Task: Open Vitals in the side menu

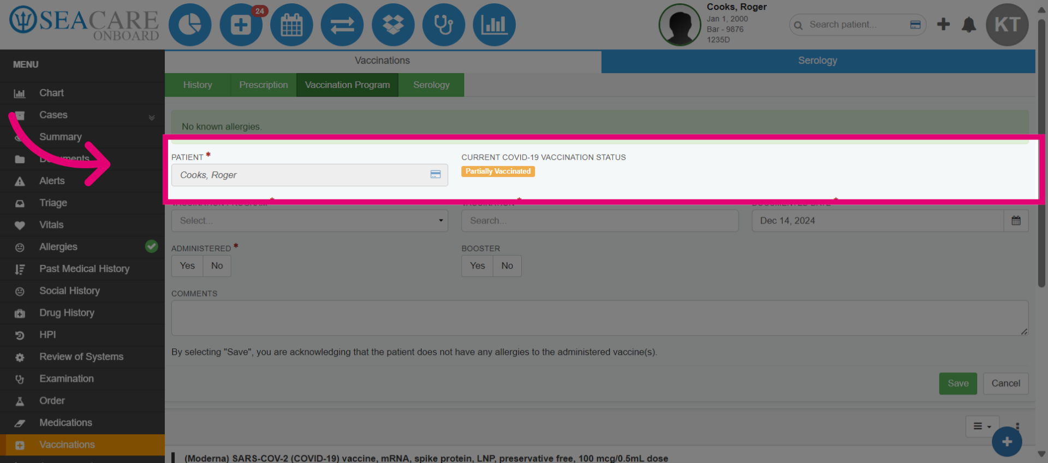Action: pyautogui.click(x=82, y=224)
